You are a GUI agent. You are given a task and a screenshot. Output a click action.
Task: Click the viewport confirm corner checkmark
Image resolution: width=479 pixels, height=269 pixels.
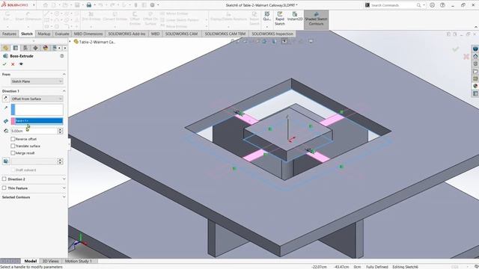[456, 49]
